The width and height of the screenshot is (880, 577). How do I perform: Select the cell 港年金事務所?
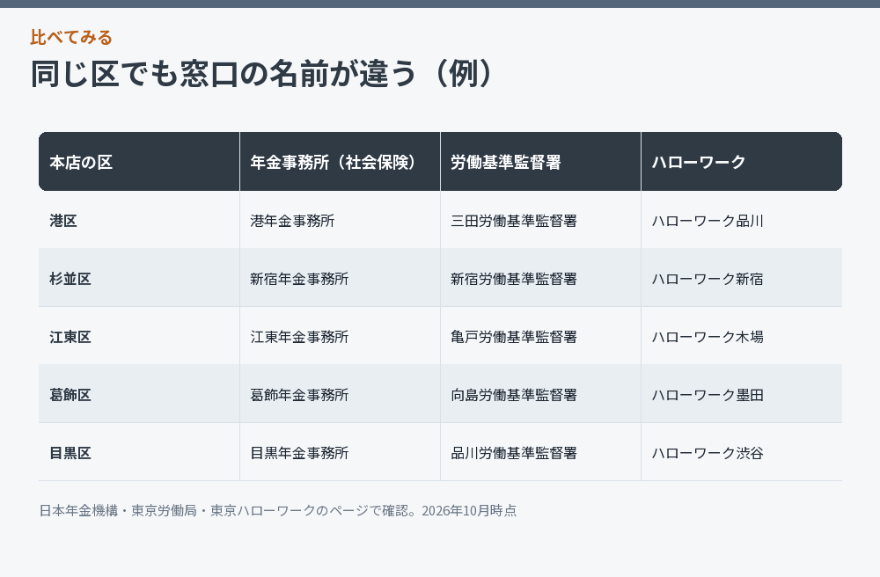pos(340,220)
